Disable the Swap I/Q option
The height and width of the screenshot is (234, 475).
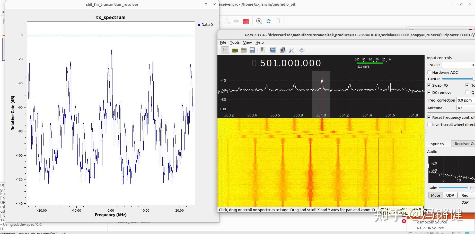click(429, 85)
